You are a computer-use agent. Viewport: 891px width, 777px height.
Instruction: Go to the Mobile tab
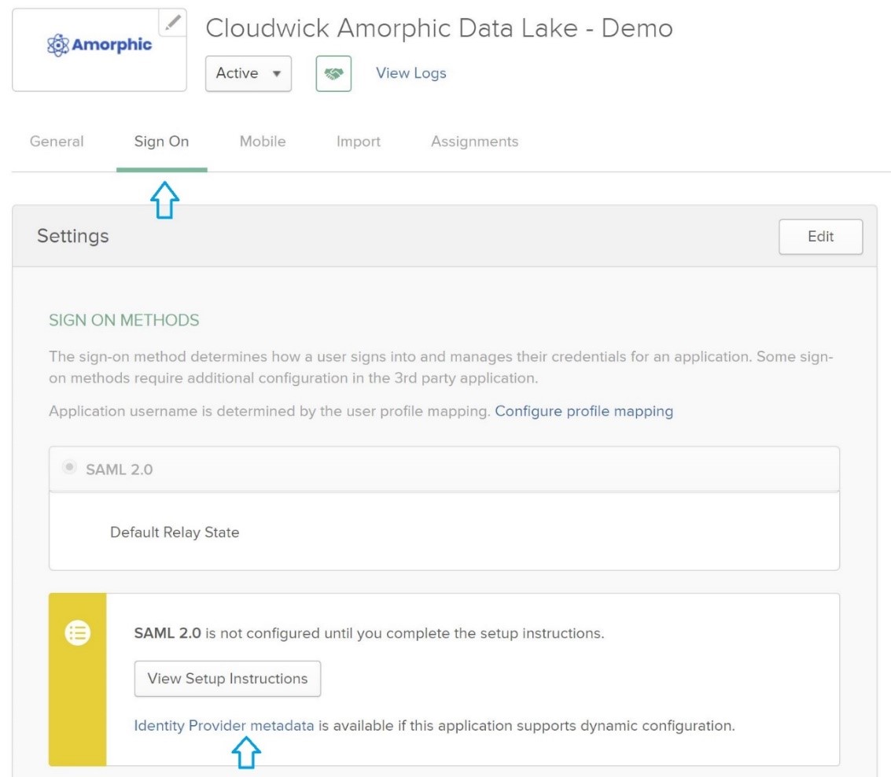pyautogui.click(x=262, y=142)
